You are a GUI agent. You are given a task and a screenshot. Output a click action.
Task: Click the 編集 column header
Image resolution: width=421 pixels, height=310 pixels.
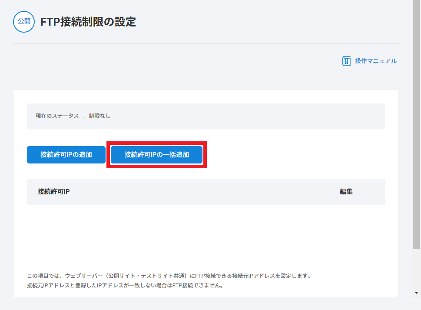346,192
